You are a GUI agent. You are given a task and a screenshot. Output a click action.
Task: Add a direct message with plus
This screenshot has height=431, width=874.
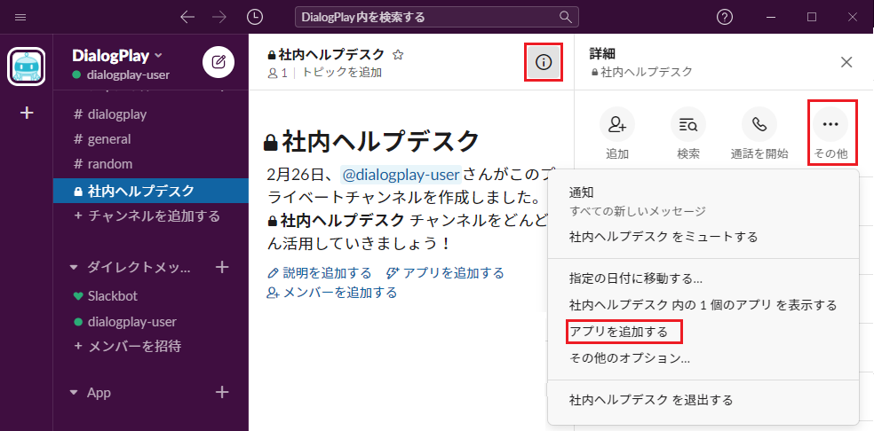click(x=222, y=267)
